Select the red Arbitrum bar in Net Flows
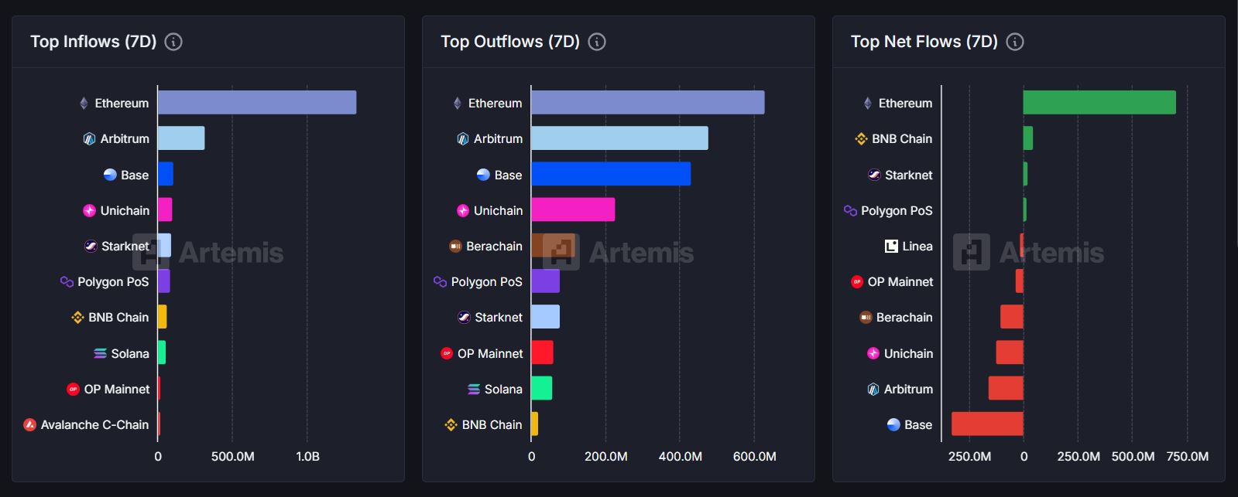This screenshot has width=1238, height=497. 1006,388
